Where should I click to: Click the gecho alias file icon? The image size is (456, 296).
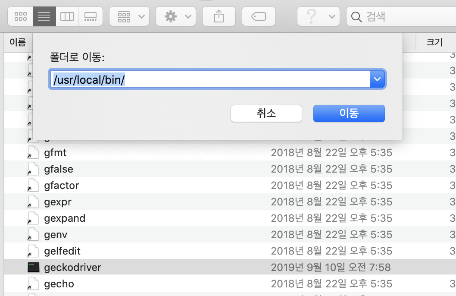click(33, 284)
